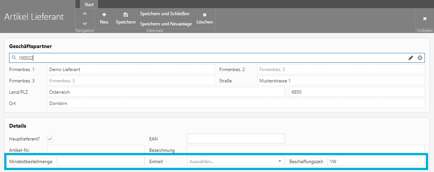Click the Details section heading
The width and height of the screenshot is (434, 172).
pyautogui.click(x=18, y=126)
